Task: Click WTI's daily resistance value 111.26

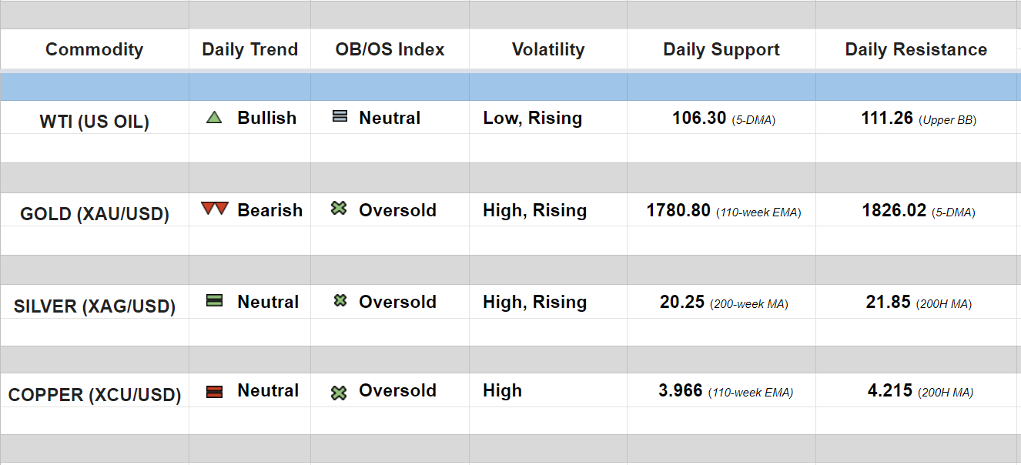Action: (x=887, y=119)
